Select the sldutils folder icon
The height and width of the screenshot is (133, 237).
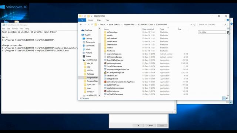(x=105, y=35)
